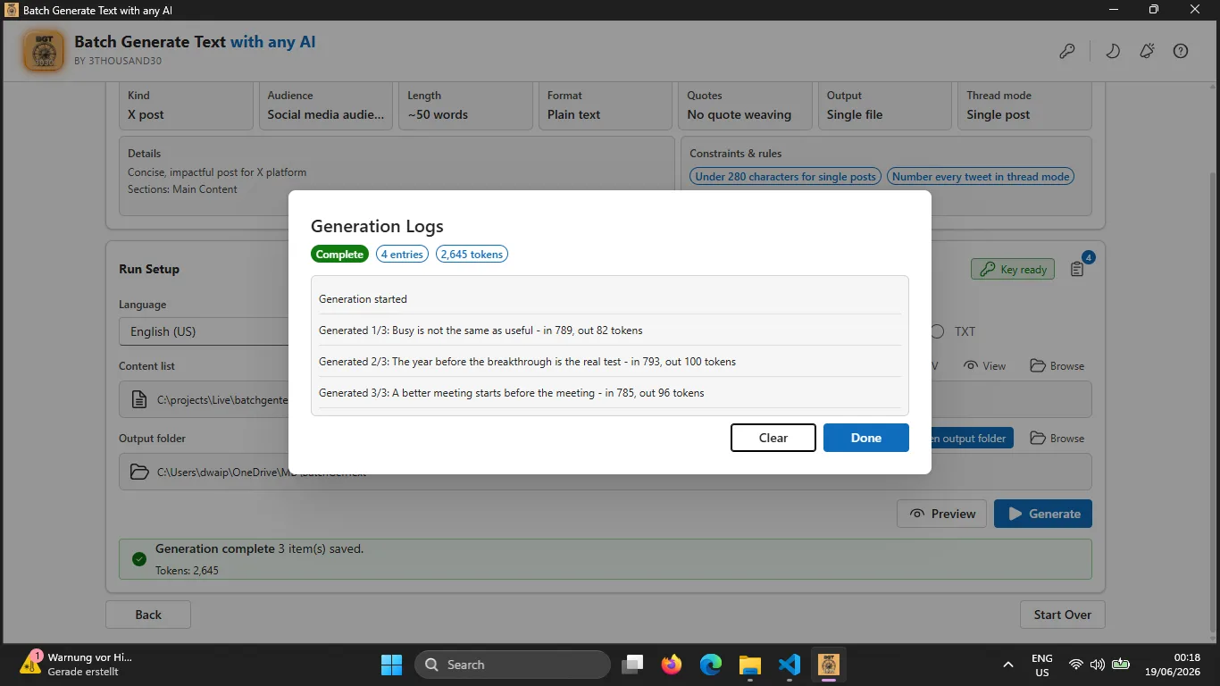
Task: Open the notifications bell icon in header
Action: [1148, 51]
